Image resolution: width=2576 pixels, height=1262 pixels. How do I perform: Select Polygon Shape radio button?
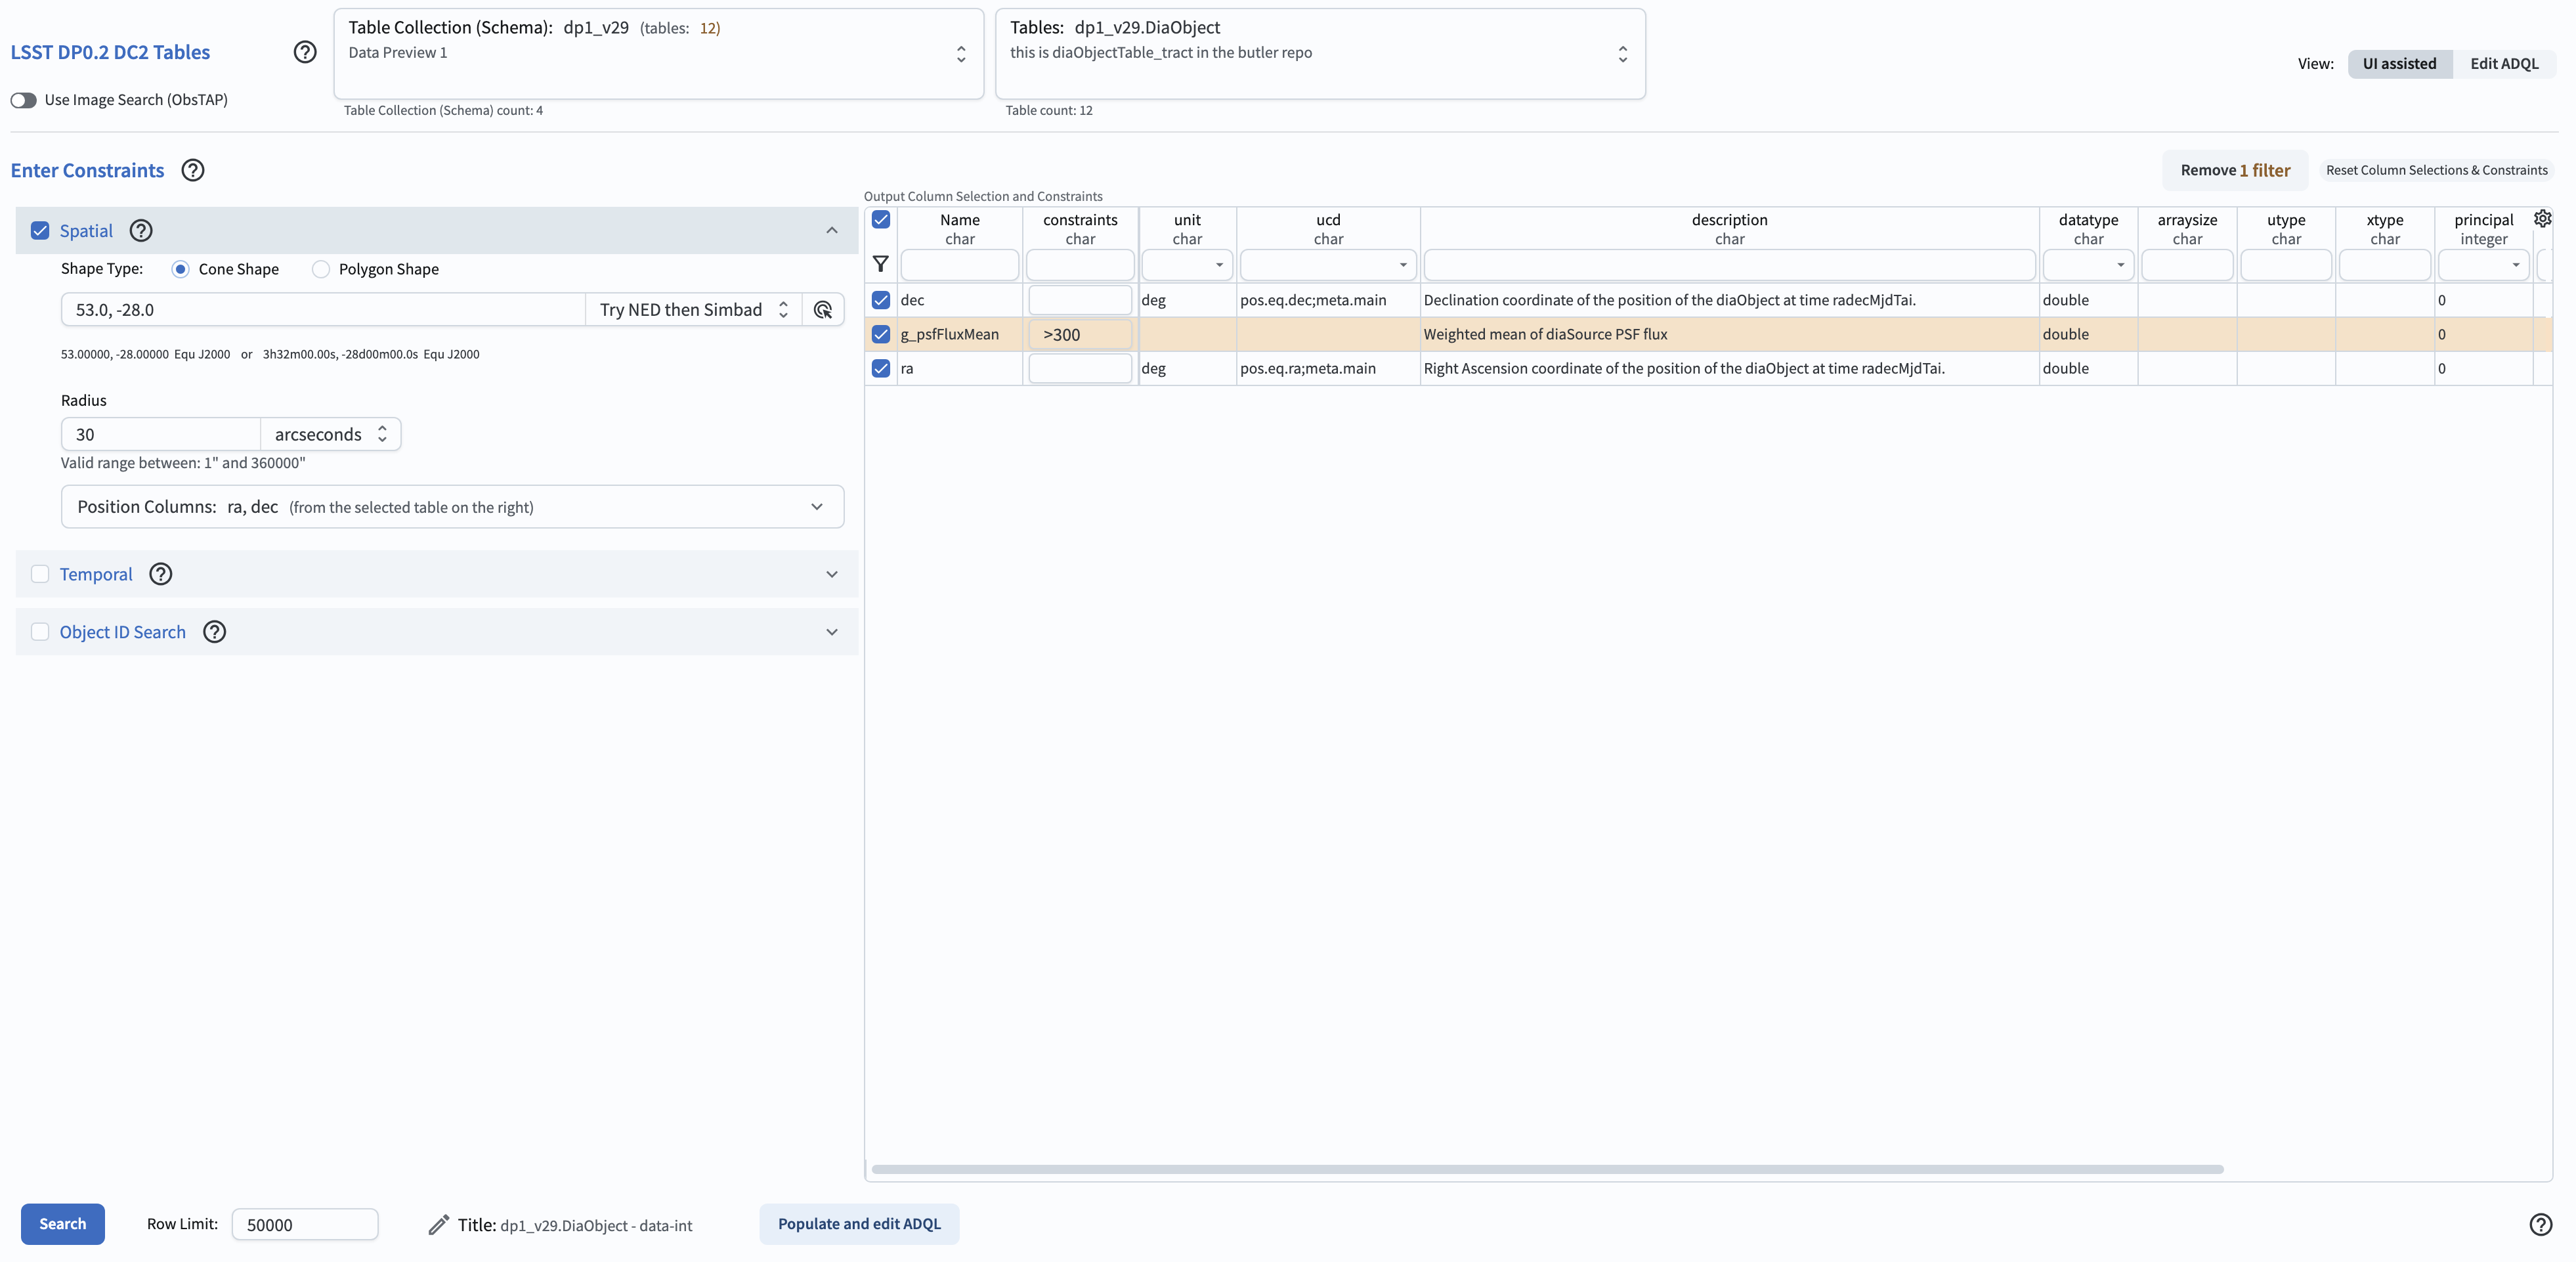tap(321, 269)
